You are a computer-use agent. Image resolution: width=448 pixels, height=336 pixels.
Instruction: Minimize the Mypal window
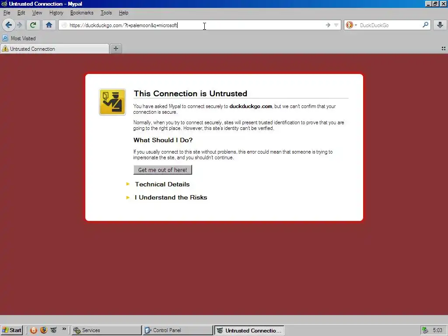(x=428, y=3)
